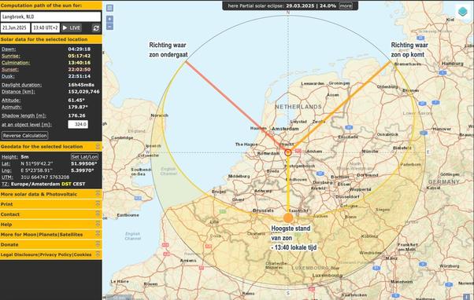The image size is (474, 300).
Task: Open the time field 13:40 UTC+2
Action: point(46,27)
